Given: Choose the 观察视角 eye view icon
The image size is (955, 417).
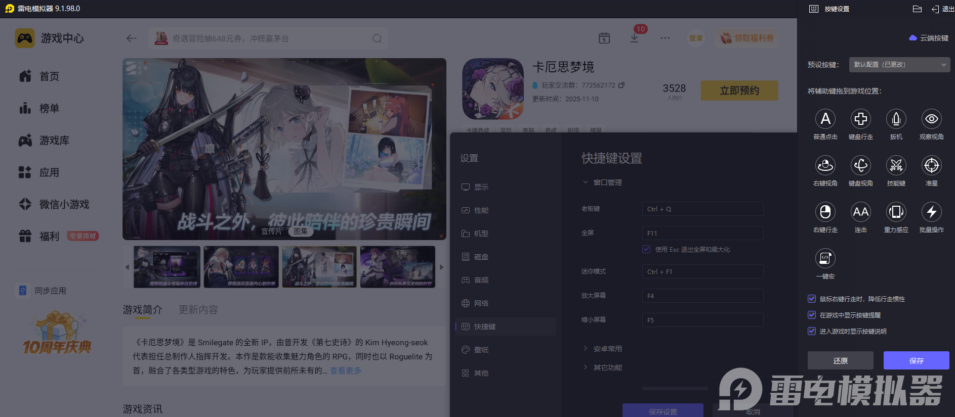Looking at the screenshot, I should (x=931, y=119).
